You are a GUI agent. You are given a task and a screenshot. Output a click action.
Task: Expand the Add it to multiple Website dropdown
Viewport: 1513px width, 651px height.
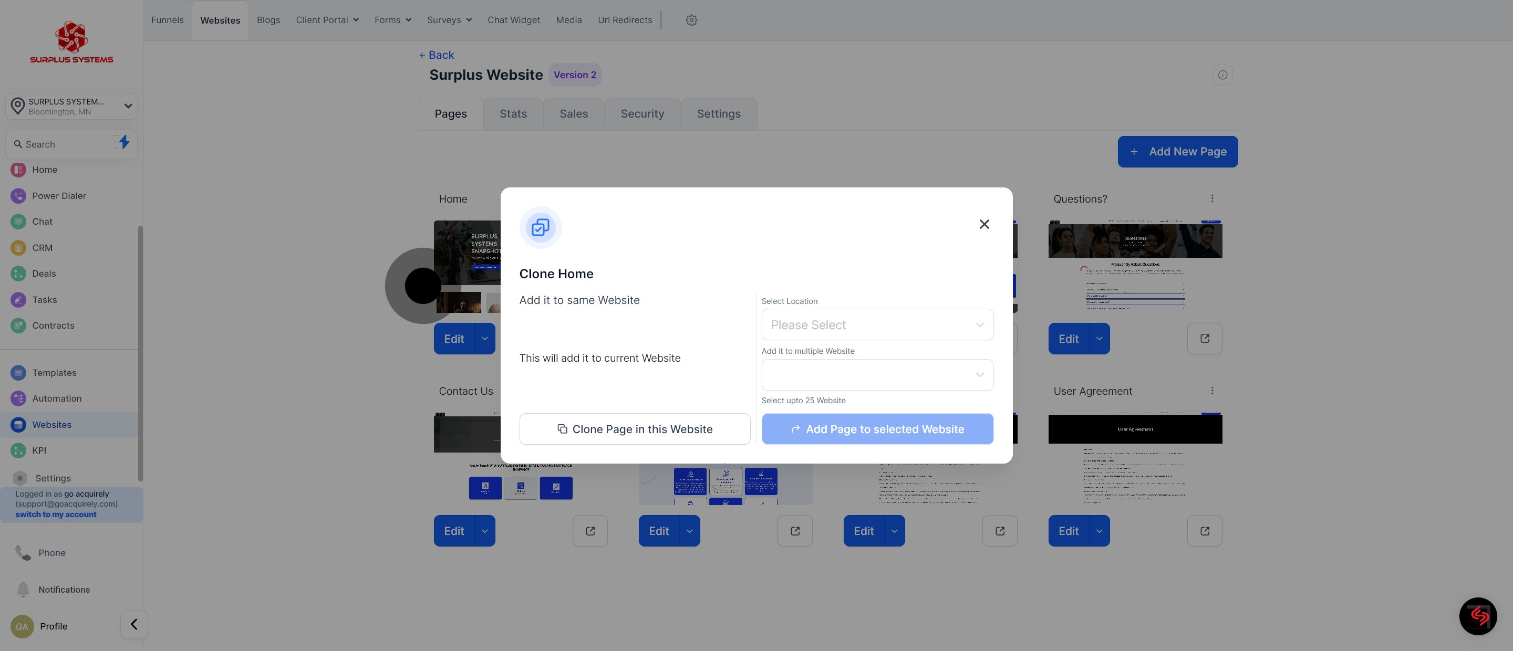[x=877, y=374]
